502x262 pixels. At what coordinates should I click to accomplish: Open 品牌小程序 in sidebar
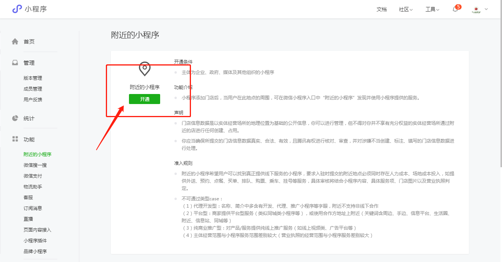pos(35,251)
